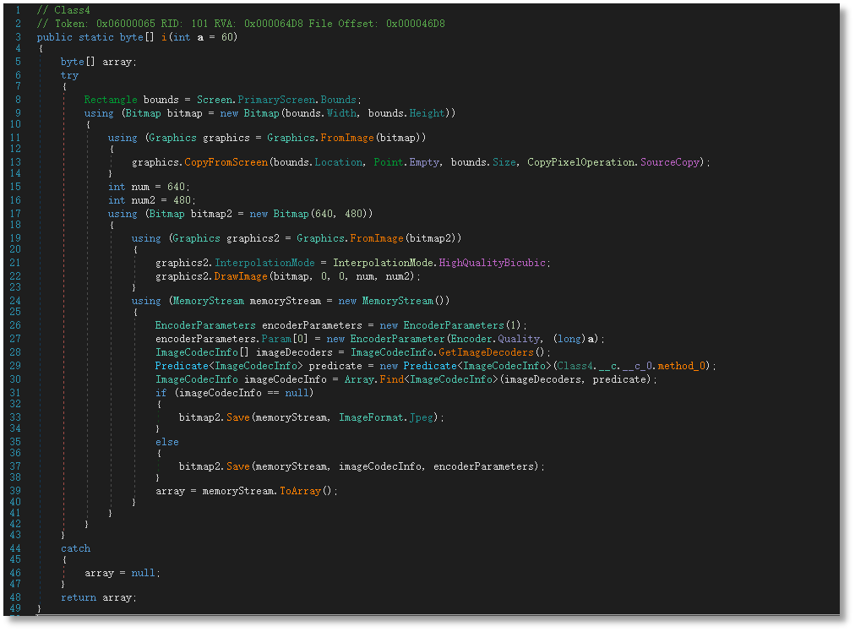
Task: Click the Param property of encoderParameters
Action: 276,339
